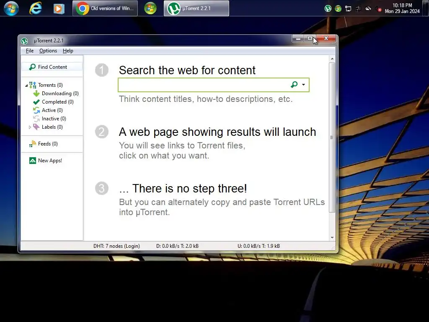Select Labels (0) in sidebar
The image size is (429, 322).
[x=52, y=127]
